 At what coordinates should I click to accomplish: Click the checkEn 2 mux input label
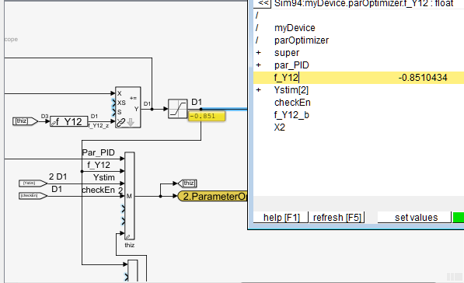pos(103,190)
